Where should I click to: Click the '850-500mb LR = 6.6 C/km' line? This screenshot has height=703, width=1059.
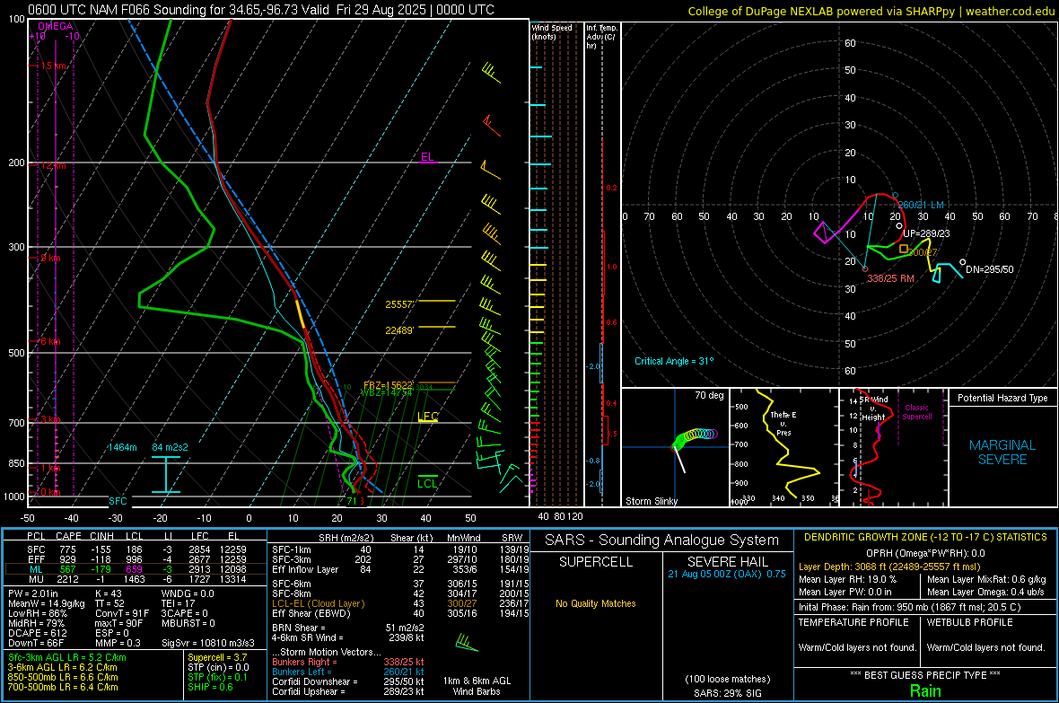click(63, 677)
